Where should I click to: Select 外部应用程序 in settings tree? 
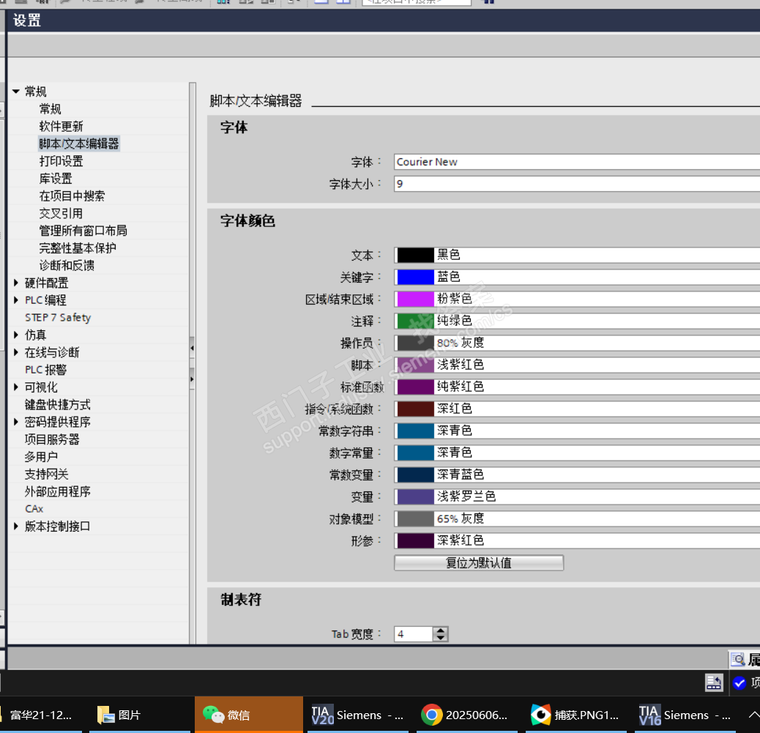tap(58, 491)
